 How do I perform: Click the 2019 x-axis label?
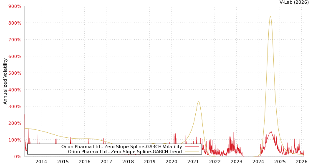pos(150,162)
